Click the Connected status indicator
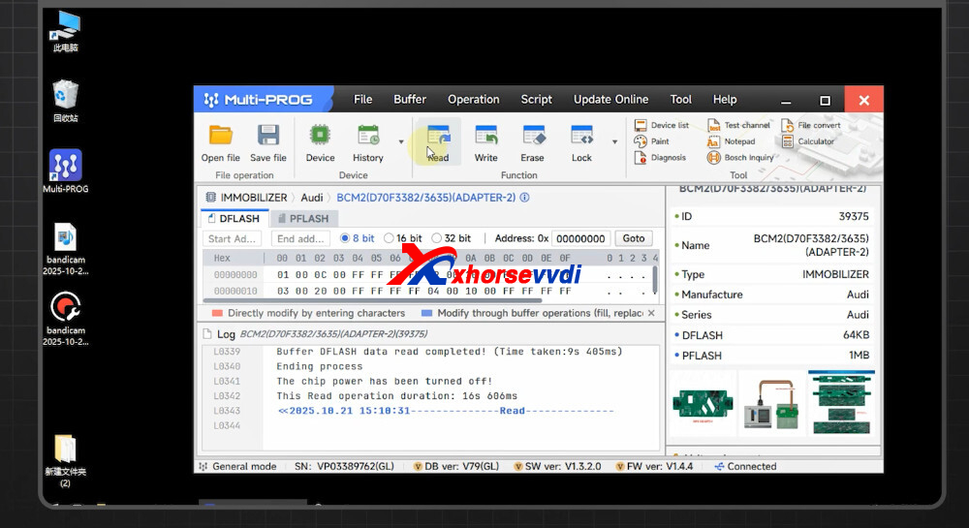The height and width of the screenshot is (528, 969). (x=745, y=466)
